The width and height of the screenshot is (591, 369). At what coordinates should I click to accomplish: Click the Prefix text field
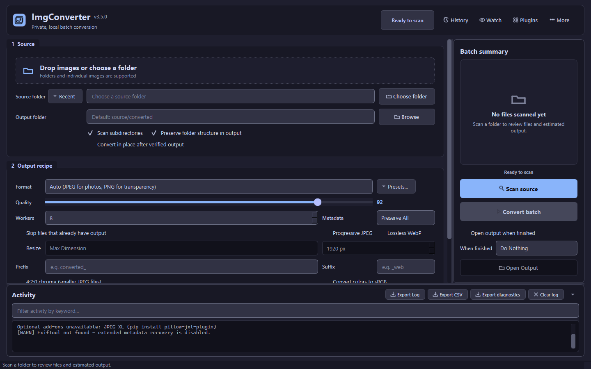(x=181, y=267)
